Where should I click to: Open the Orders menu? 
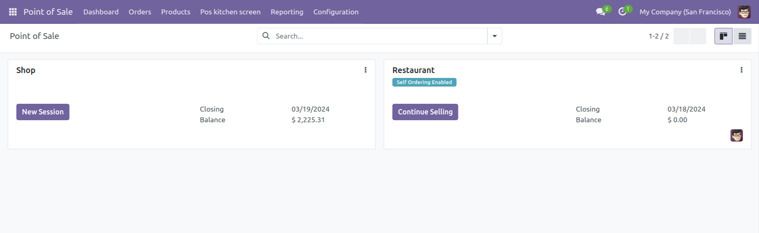click(x=140, y=12)
